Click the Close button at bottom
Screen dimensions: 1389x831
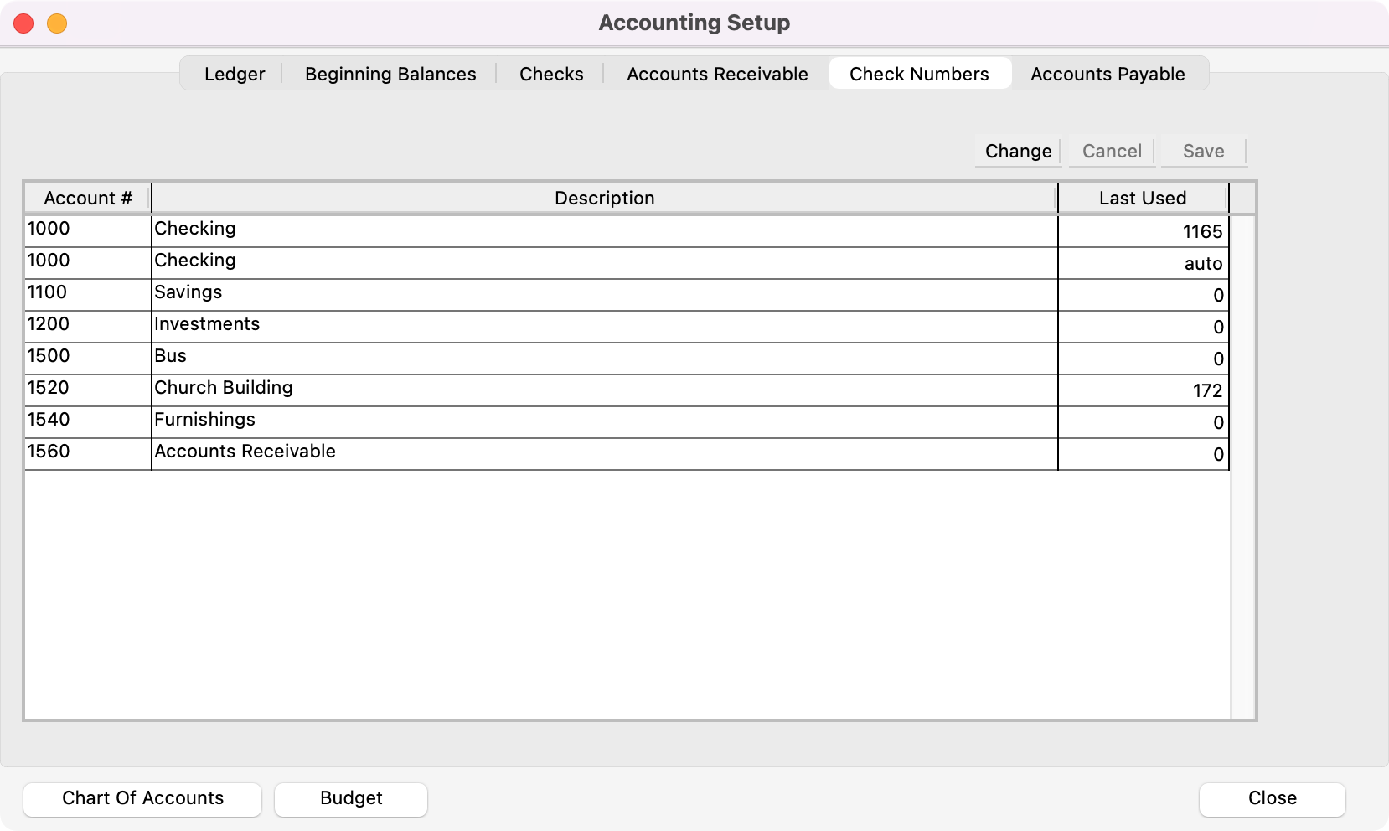[x=1272, y=798]
